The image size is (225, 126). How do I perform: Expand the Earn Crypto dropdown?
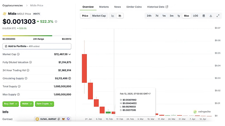[x=44, y=104]
